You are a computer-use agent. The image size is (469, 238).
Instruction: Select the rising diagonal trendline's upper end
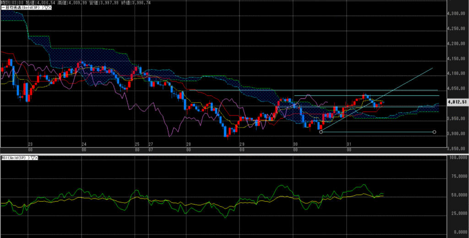[x=432, y=68]
